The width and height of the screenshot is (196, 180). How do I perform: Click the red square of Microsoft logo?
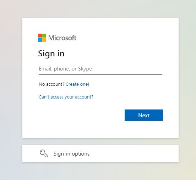click(40, 35)
